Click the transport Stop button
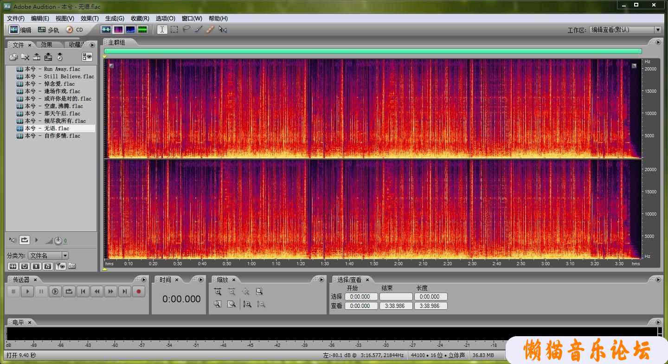Viewport: 668px width, 364px height. 13,292
